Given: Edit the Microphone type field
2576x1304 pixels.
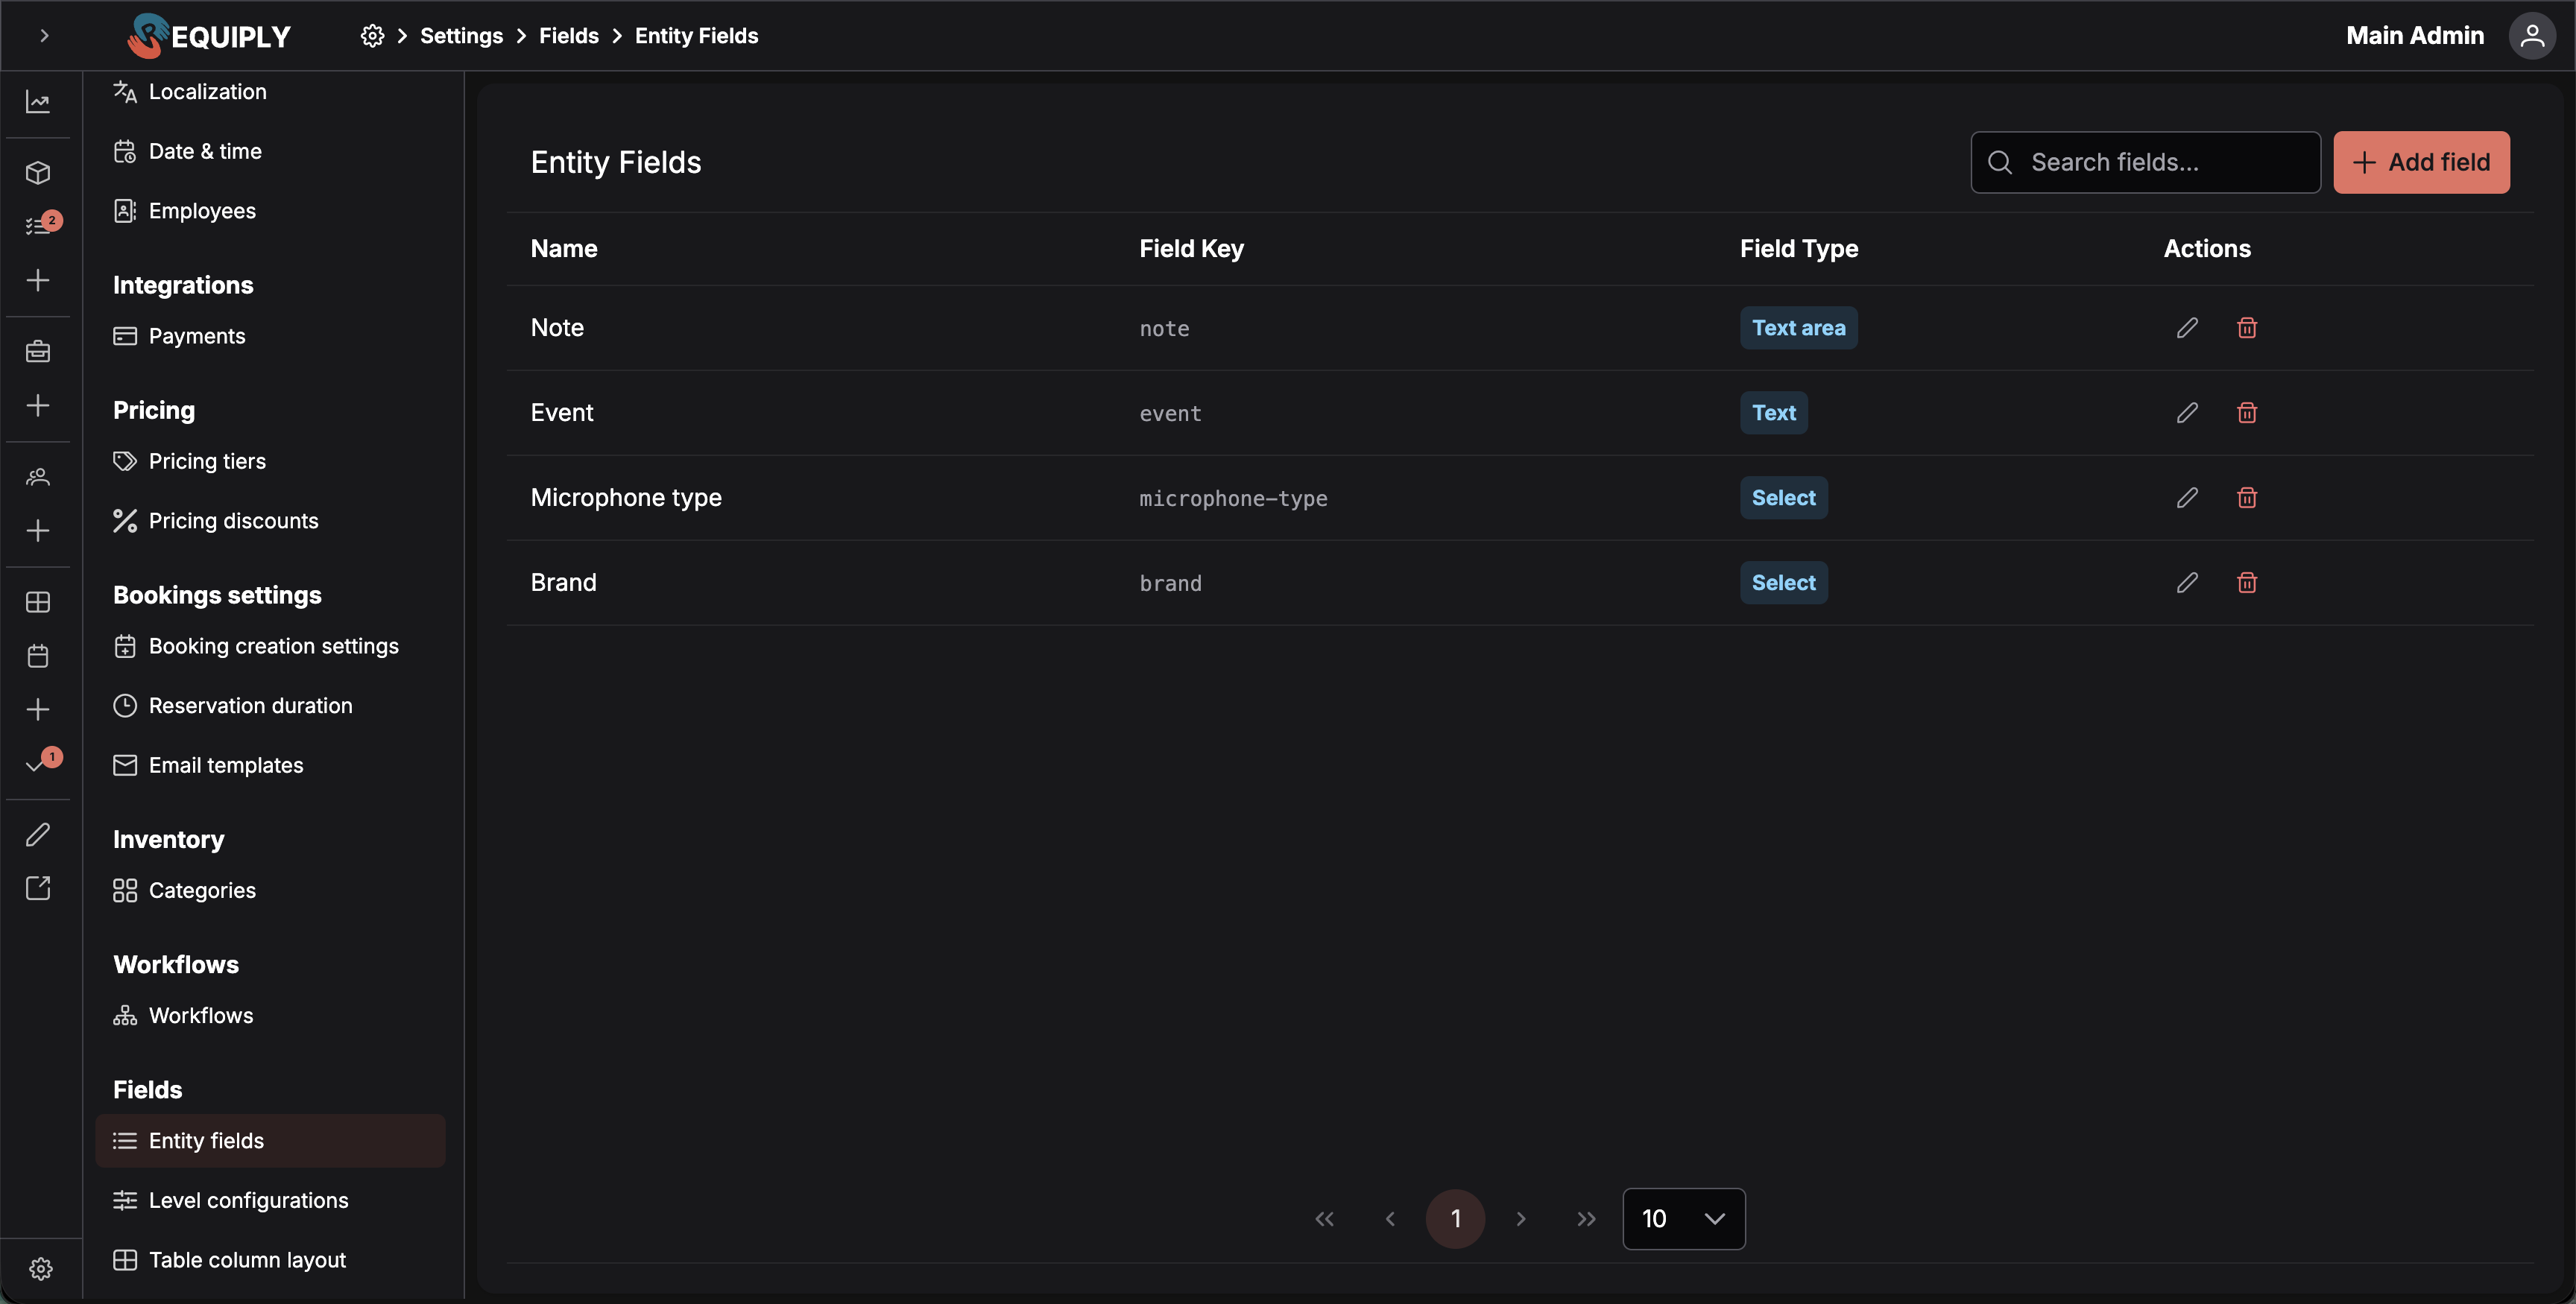Looking at the screenshot, I should [2187, 498].
